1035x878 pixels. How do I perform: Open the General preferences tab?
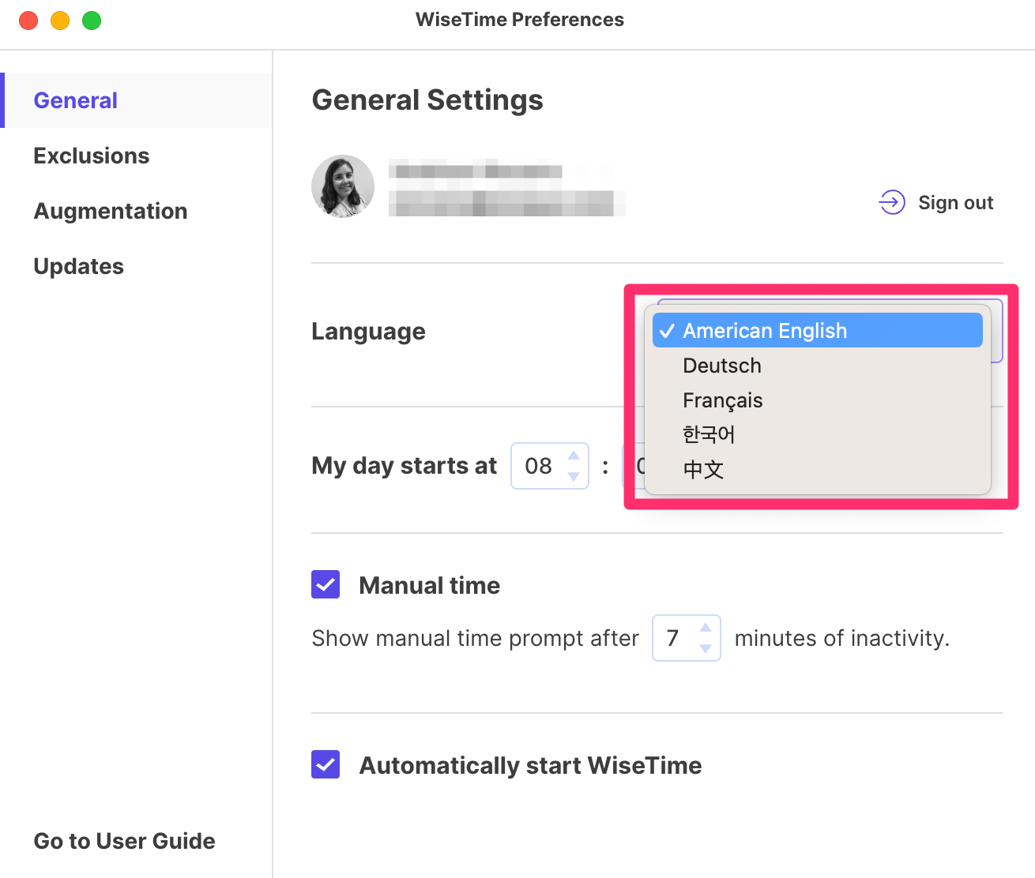(x=137, y=100)
